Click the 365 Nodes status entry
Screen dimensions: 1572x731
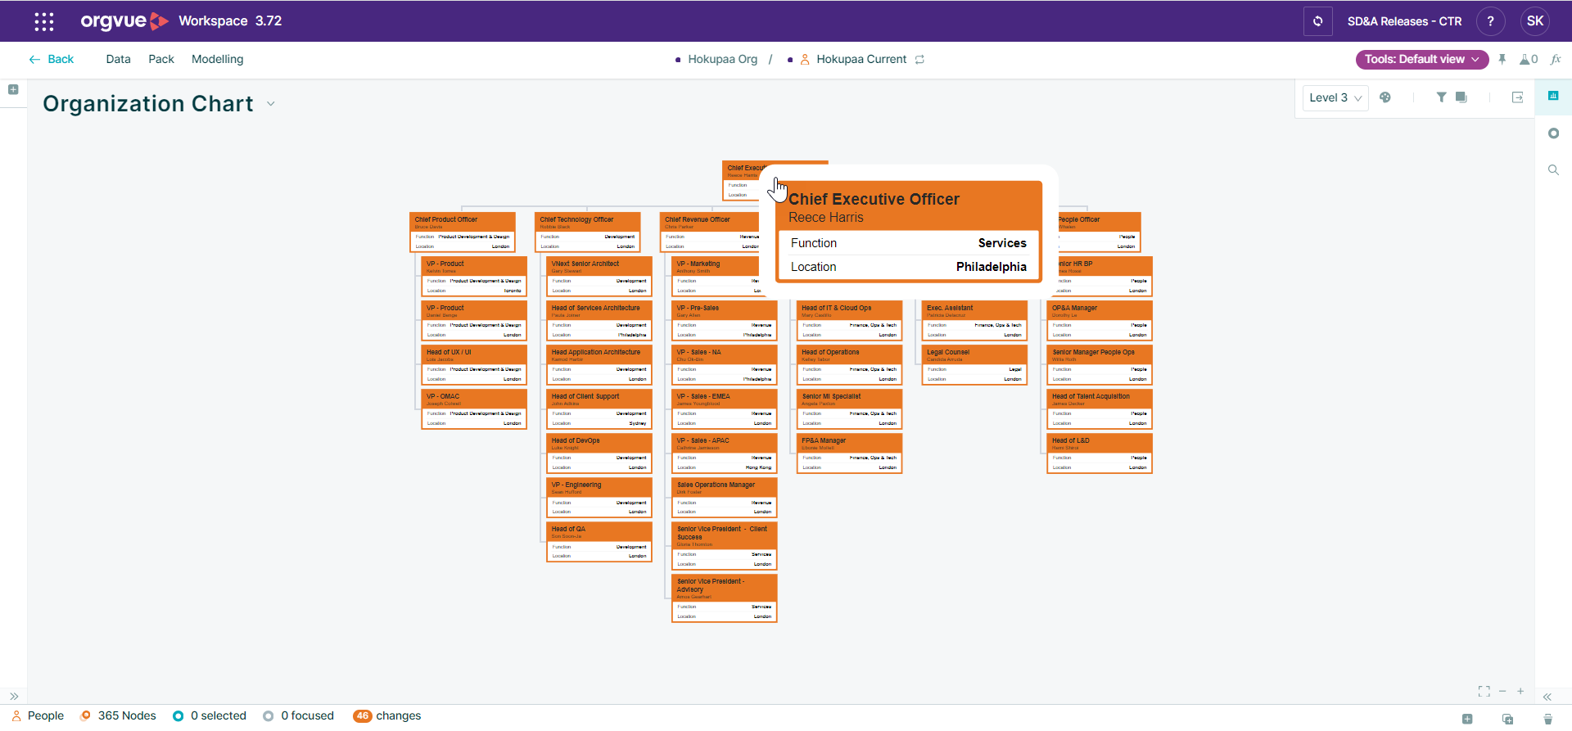118,715
